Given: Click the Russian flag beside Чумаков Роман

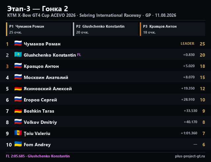Looking at the screenshot, I should click(18, 43).
